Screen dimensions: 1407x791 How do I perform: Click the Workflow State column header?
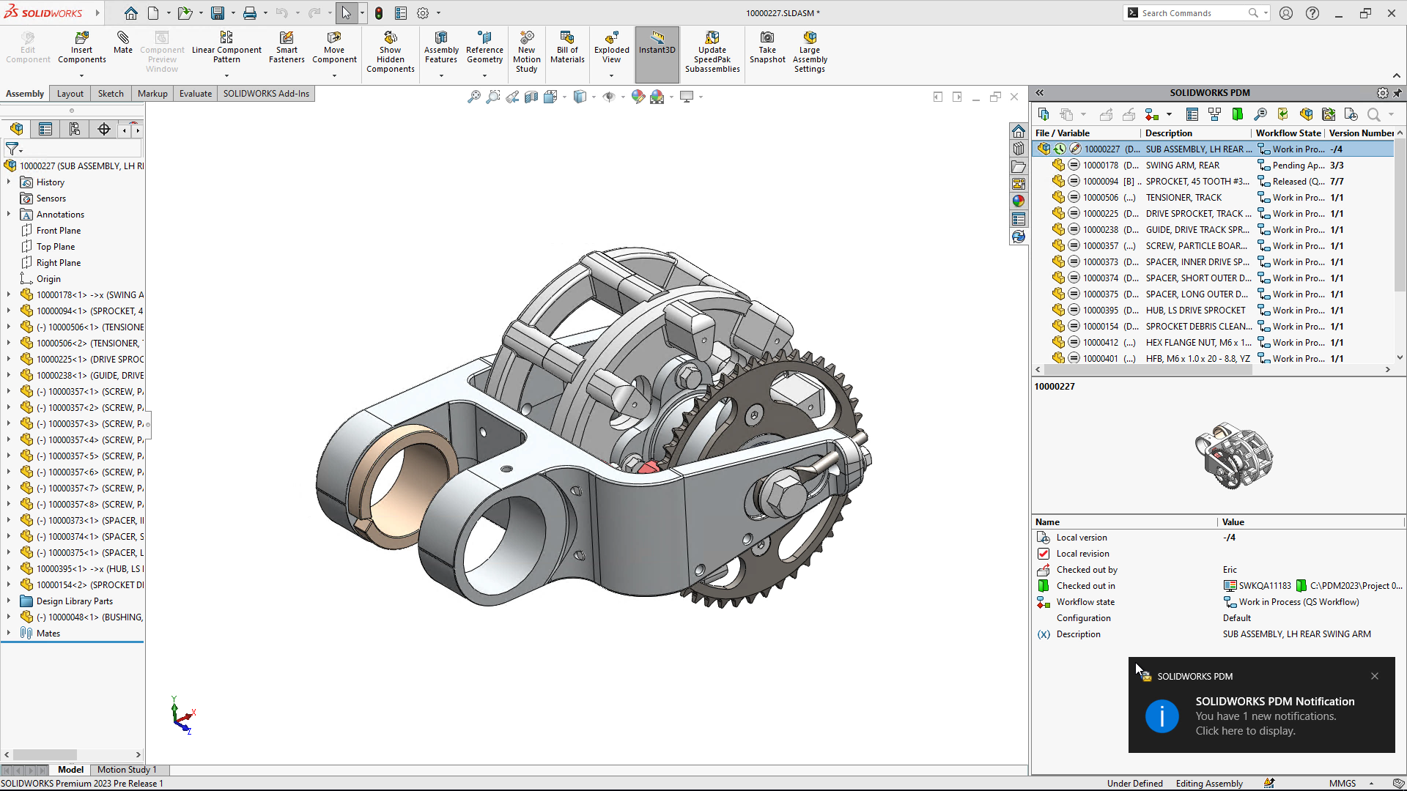point(1288,133)
